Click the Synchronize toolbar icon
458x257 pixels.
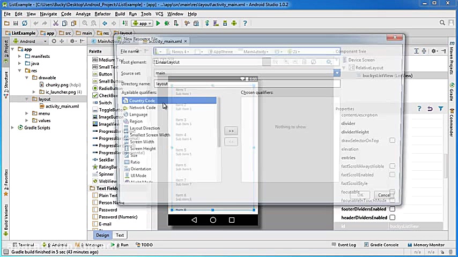click(25, 24)
